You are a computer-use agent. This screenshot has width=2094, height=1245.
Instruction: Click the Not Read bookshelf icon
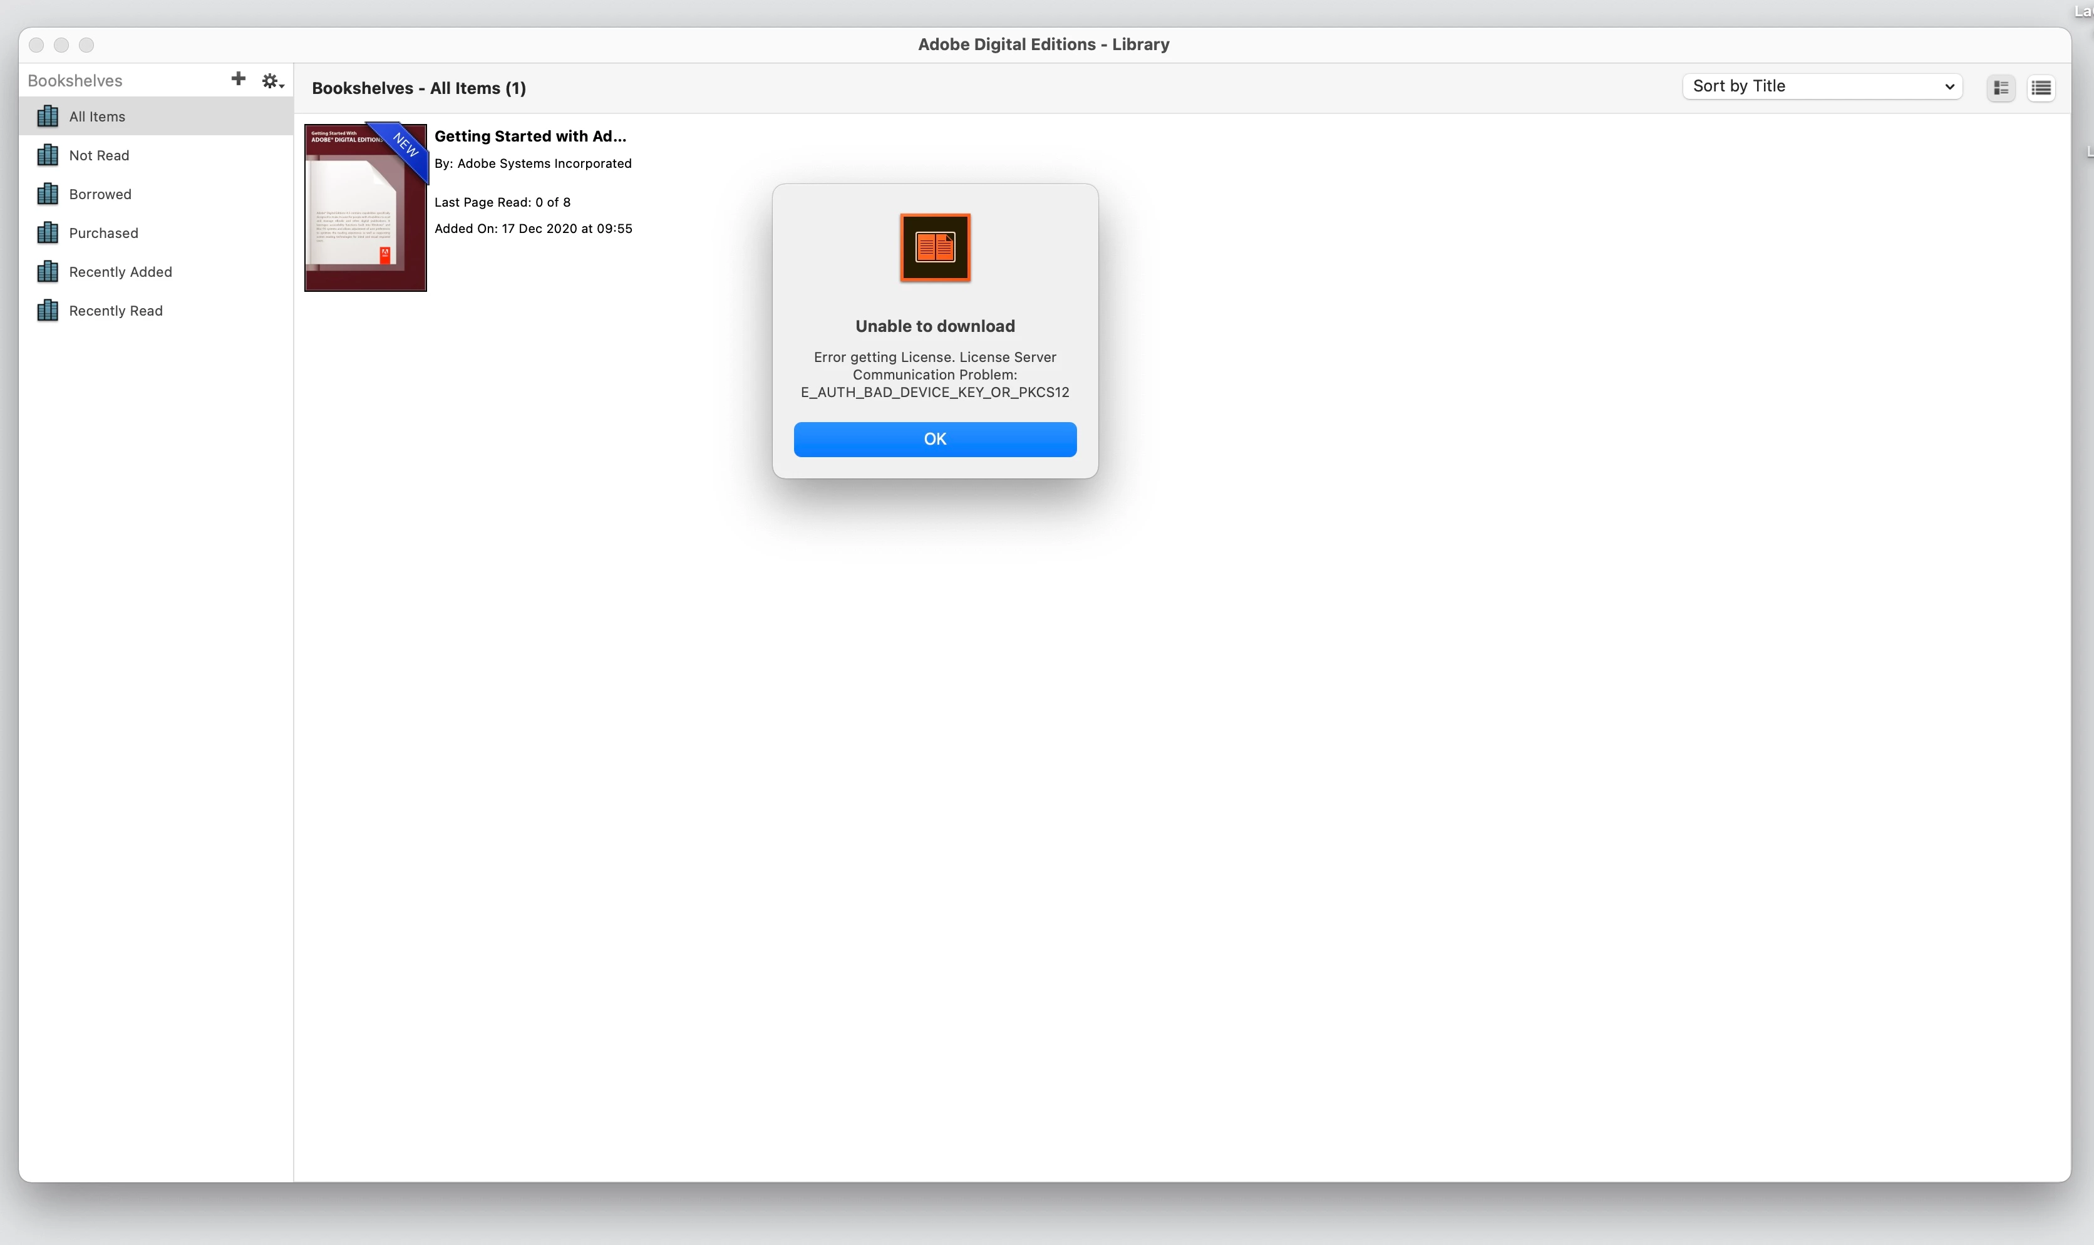tap(48, 155)
